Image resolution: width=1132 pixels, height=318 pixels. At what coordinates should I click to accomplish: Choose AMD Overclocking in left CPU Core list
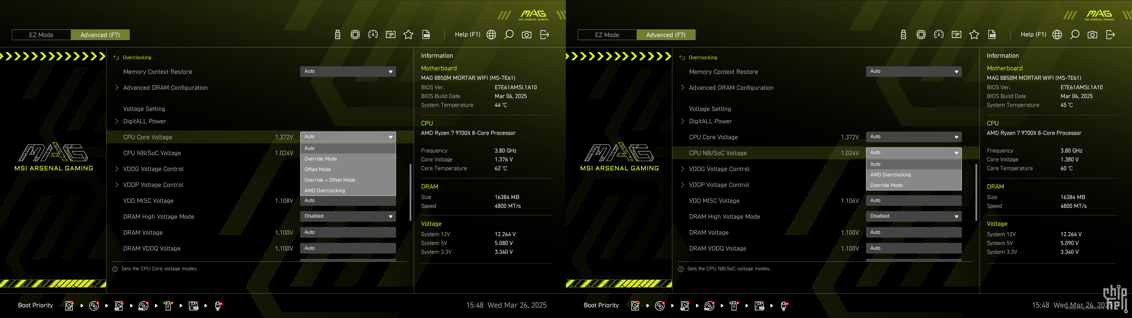[x=348, y=191]
